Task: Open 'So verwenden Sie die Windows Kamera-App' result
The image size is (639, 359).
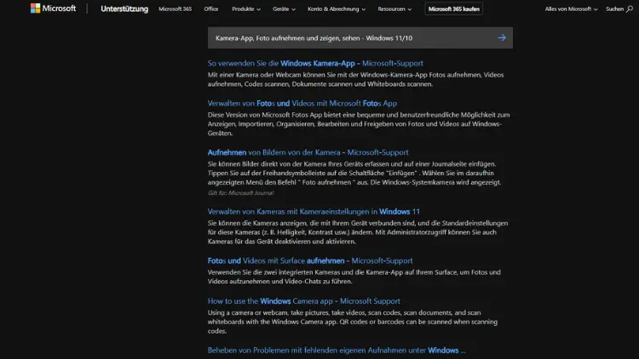Action: coord(315,63)
